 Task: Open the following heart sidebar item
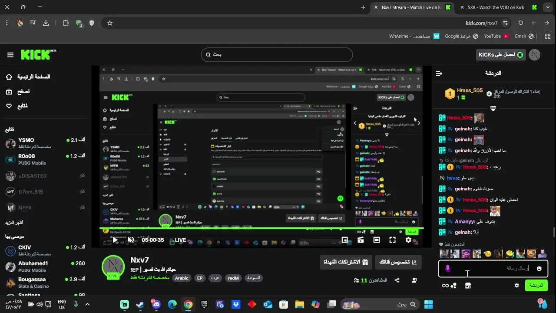[17, 106]
